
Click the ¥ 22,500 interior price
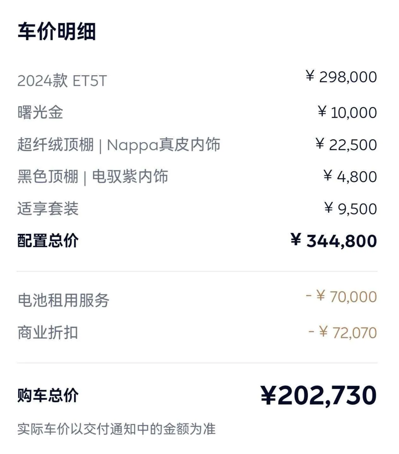click(346, 145)
